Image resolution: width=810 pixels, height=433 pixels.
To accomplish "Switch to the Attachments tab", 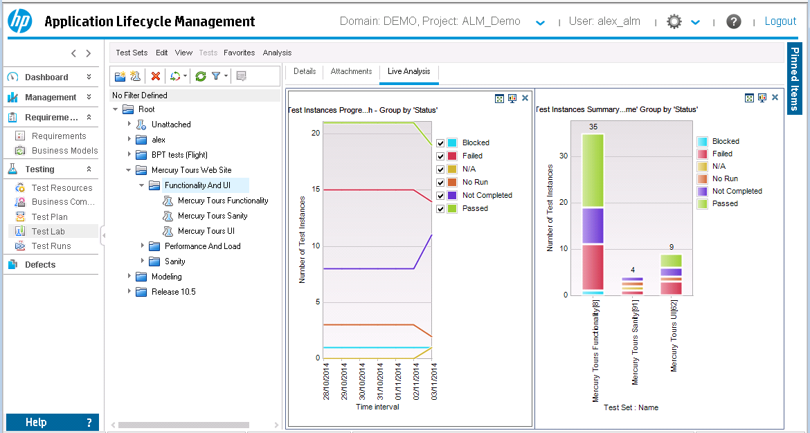I will pos(351,72).
